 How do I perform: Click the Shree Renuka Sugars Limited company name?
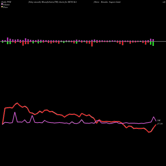tap(107, 2)
